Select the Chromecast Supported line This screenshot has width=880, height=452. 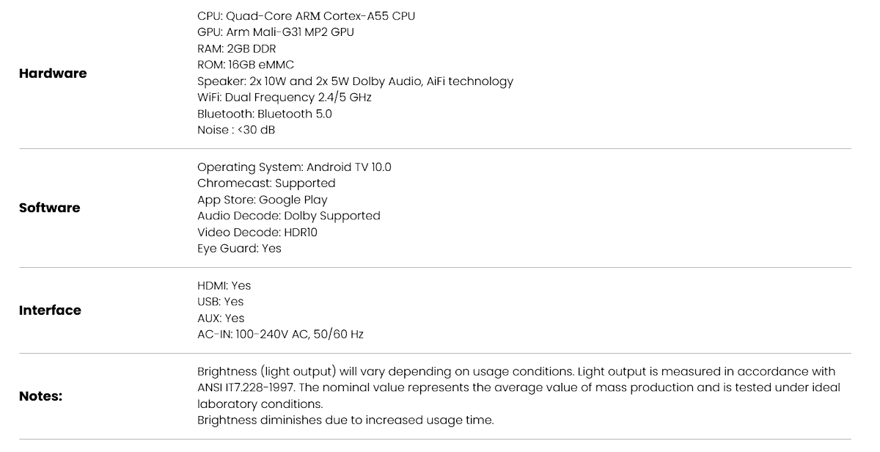(x=266, y=183)
